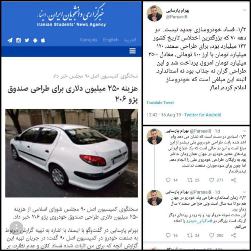
Task: Switch site language to français
Action: coord(89,40)
